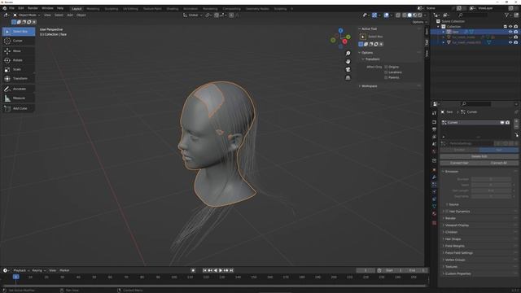The image size is (521, 293).
Task: Select the Measure tool
Action: (x=19, y=98)
